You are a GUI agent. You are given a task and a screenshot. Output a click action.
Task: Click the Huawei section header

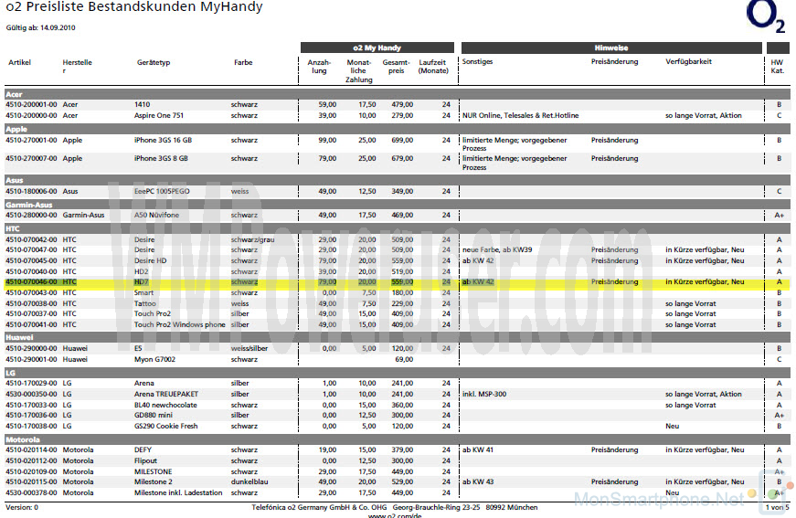(x=397, y=337)
